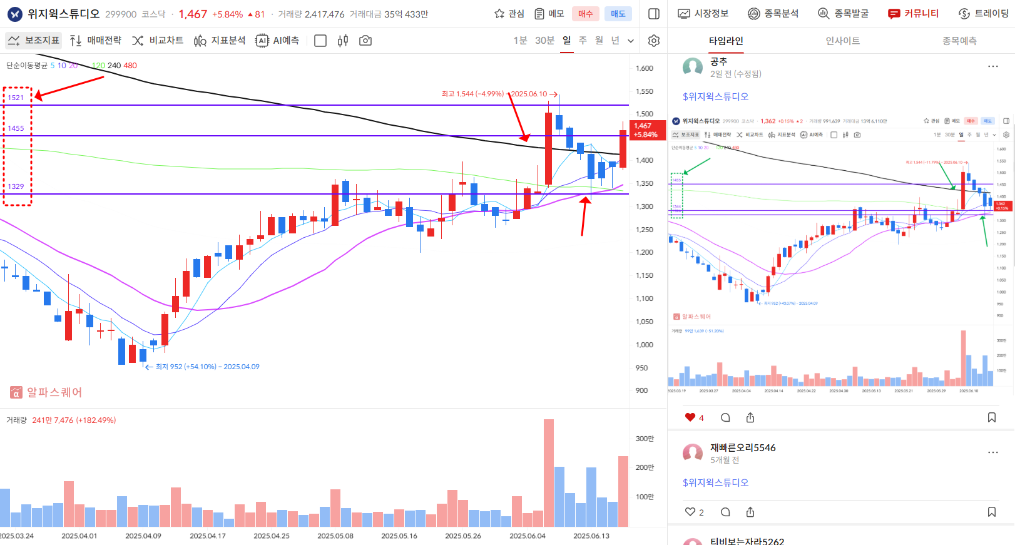
Task: Like the 재빠른오리5546 post
Action: pos(690,512)
